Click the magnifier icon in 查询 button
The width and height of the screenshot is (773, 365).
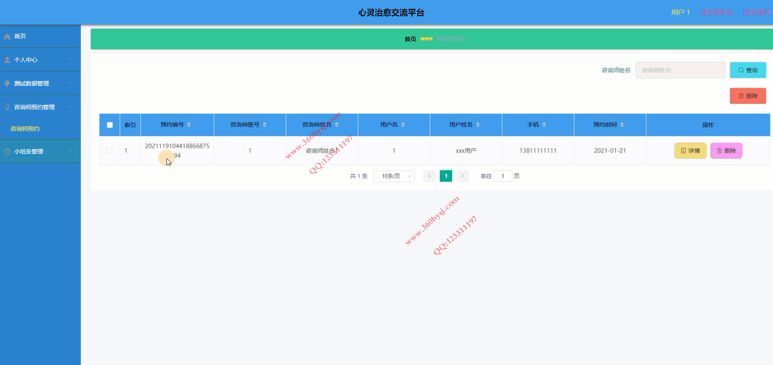pos(741,70)
